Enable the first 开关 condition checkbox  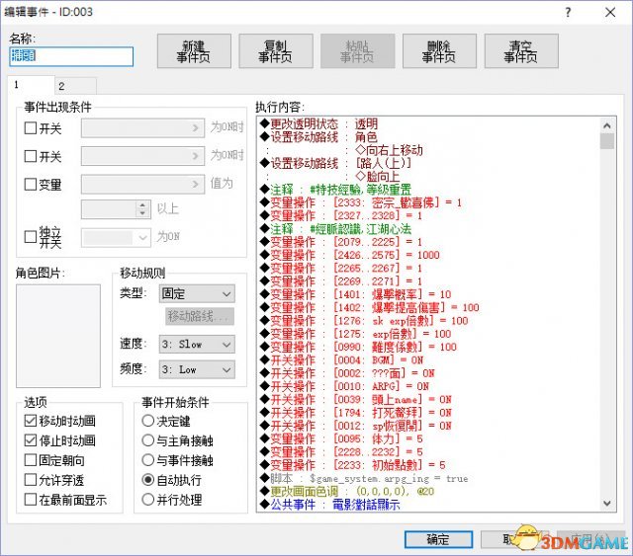click(x=29, y=128)
